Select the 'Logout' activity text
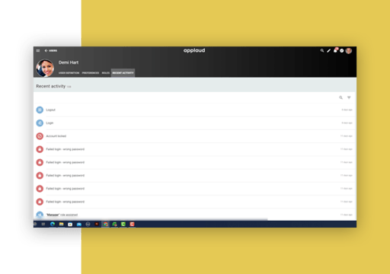The image size is (390, 274). pos(50,110)
